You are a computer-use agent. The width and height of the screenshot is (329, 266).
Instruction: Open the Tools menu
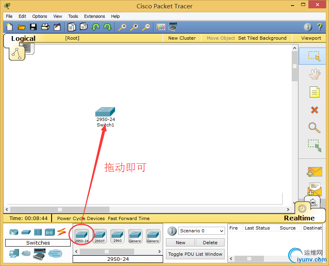tap(73, 16)
